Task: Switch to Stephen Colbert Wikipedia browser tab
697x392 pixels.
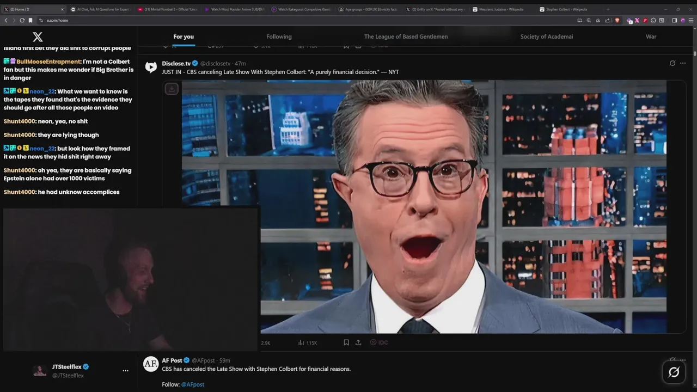Action: point(569,9)
